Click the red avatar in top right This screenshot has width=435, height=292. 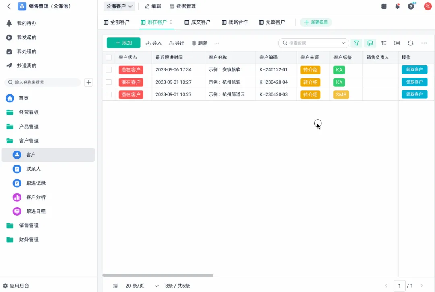(x=427, y=6)
